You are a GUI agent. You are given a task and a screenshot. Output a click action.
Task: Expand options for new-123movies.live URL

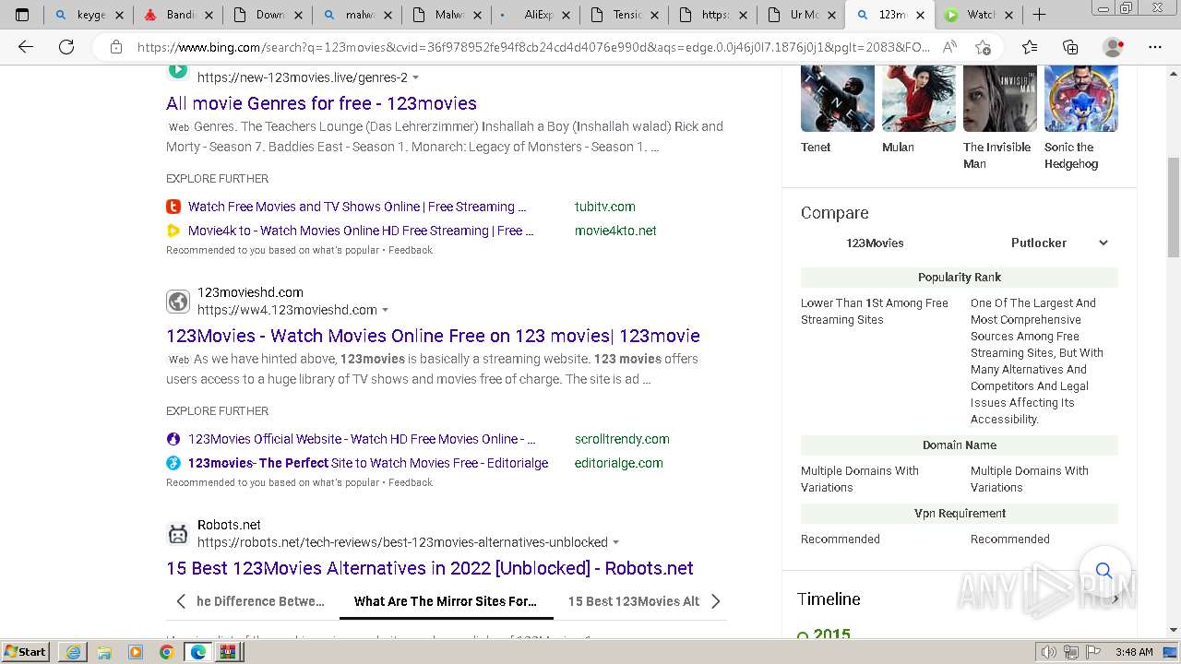415,77
